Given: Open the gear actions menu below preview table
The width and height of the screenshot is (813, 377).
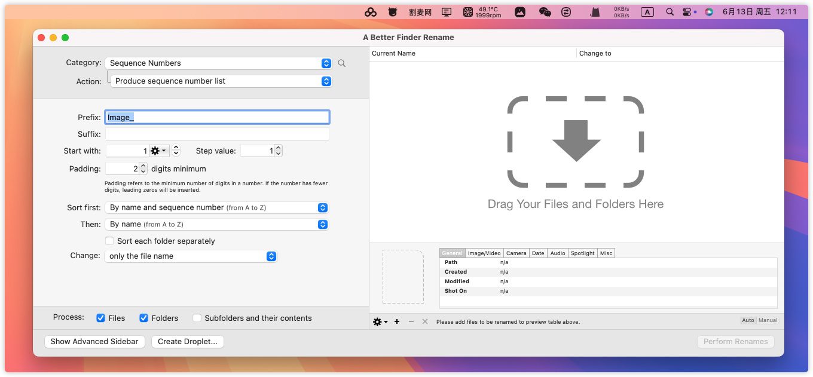Looking at the screenshot, I should pos(380,321).
